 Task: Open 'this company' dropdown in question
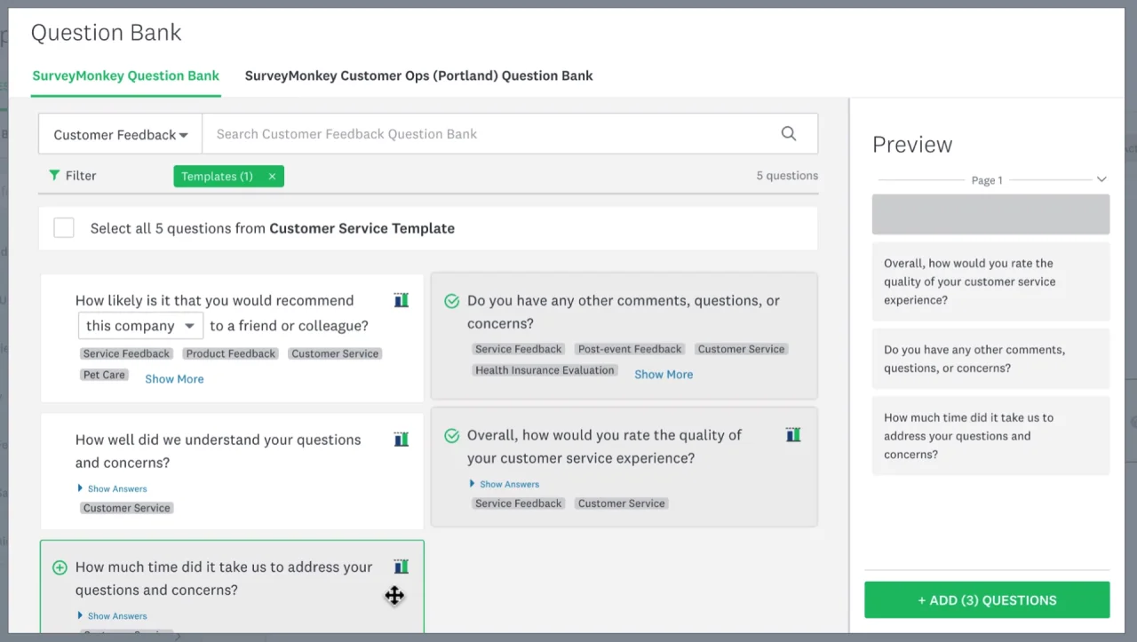(141, 326)
